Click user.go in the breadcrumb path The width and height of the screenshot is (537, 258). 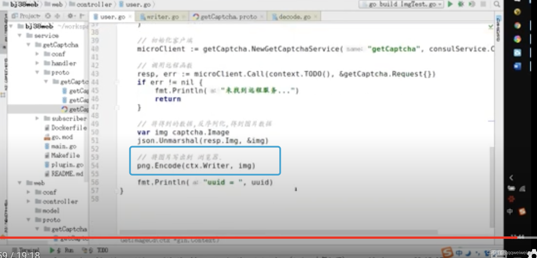point(135,4)
